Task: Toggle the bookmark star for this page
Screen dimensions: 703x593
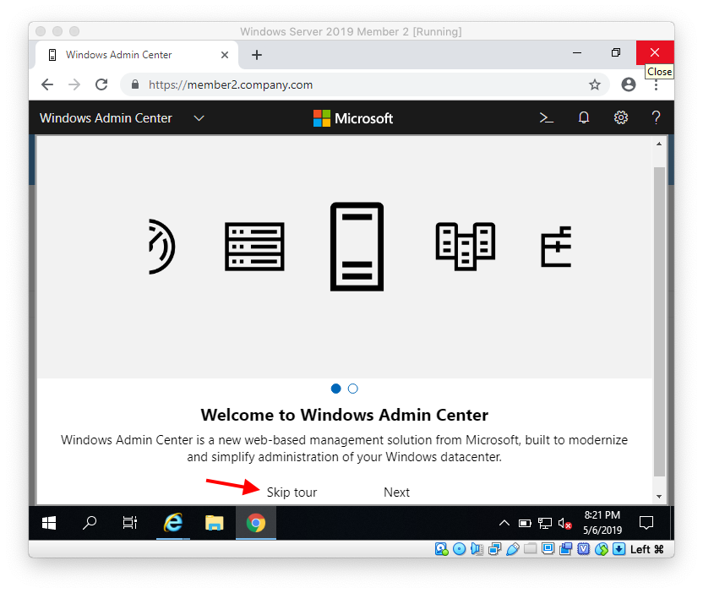Action: click(595, 84)
